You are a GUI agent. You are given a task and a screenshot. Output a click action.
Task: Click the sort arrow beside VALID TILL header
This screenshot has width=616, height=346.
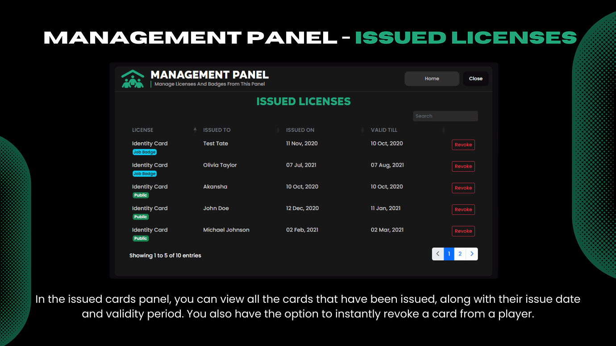[443, 129]
